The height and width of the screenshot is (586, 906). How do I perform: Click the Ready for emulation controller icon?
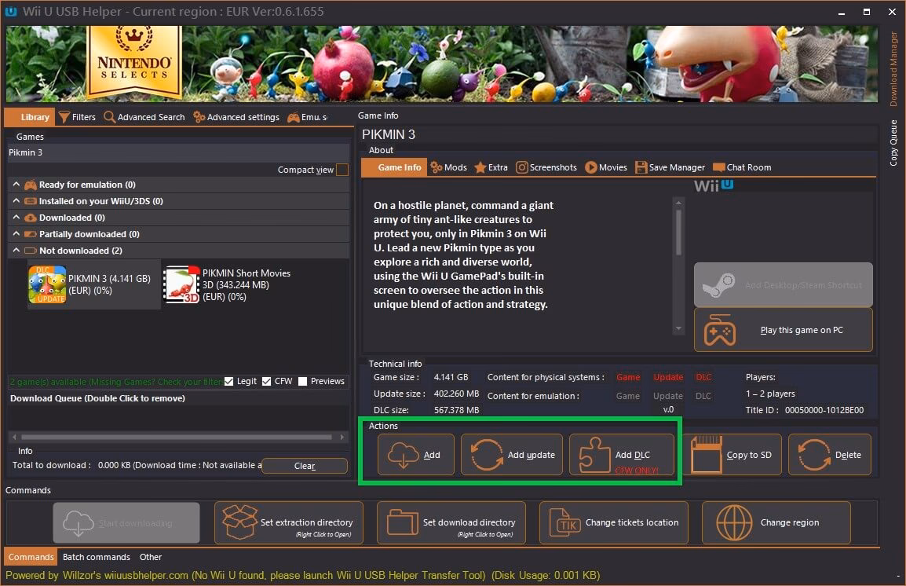(31, 185)
